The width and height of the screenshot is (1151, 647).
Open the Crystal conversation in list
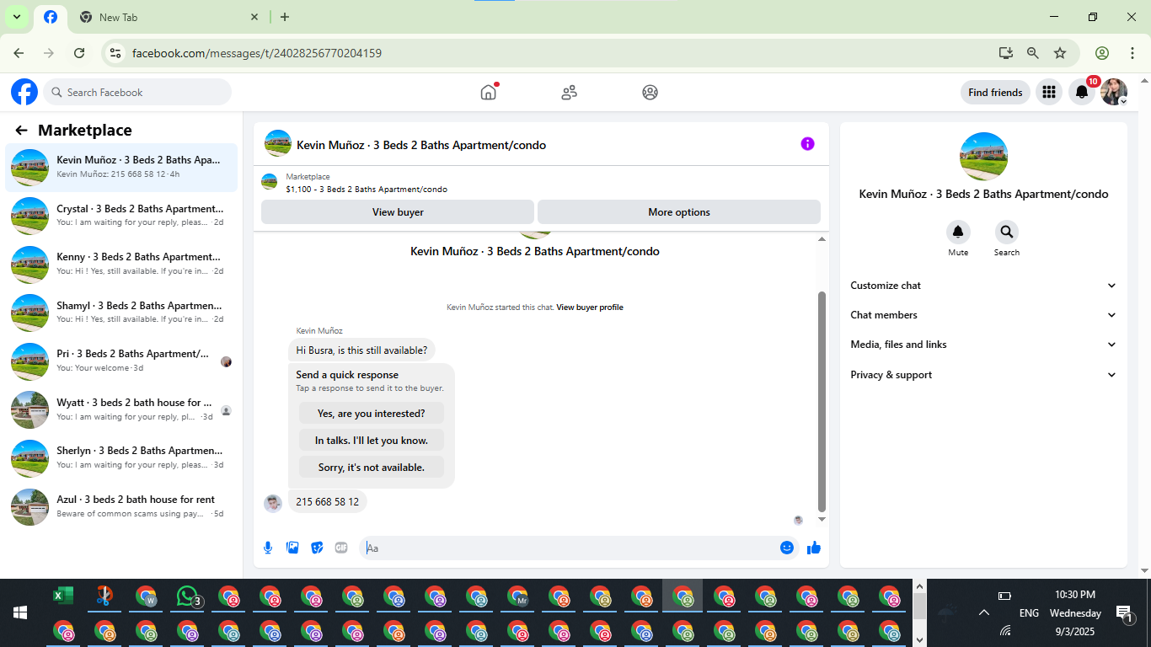pos(121,216)
